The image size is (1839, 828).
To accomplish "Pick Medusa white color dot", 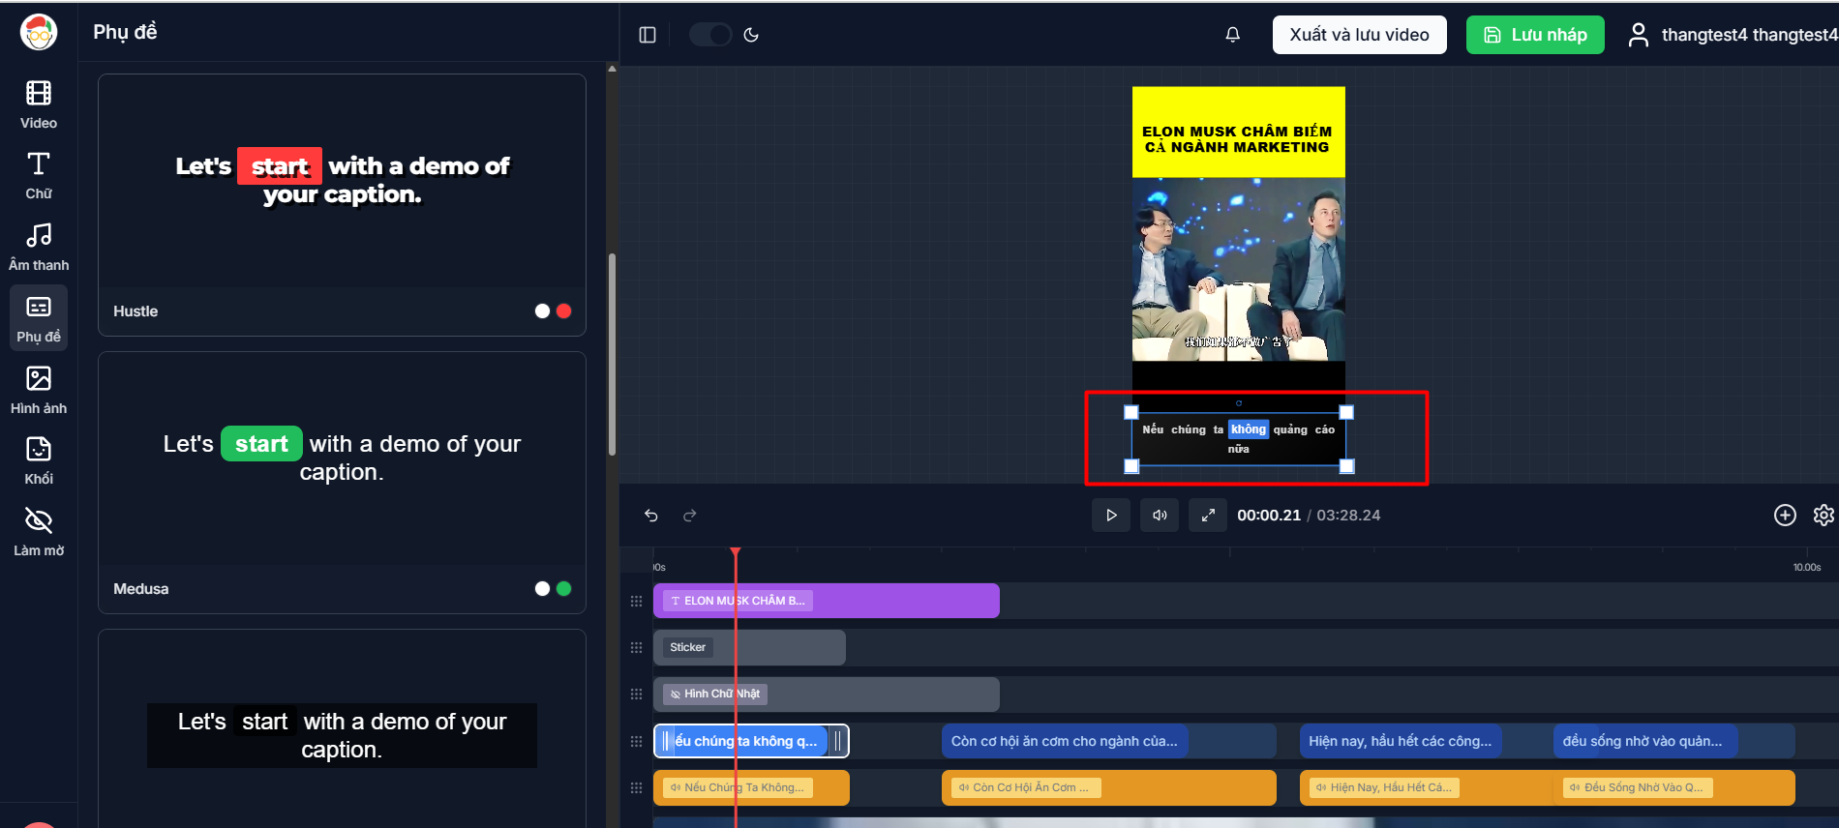I will pyautogui.click(x=542, y=588).
